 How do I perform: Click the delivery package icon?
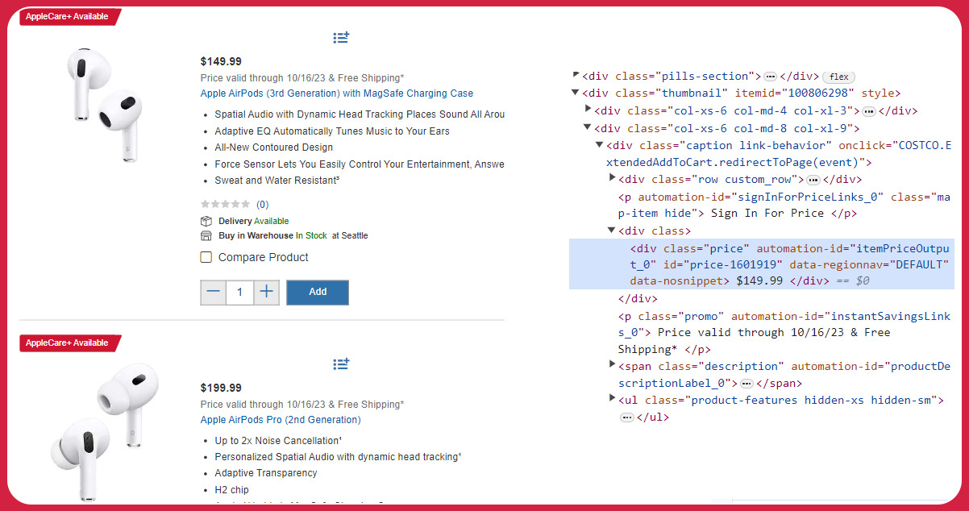tap(206, 221)
